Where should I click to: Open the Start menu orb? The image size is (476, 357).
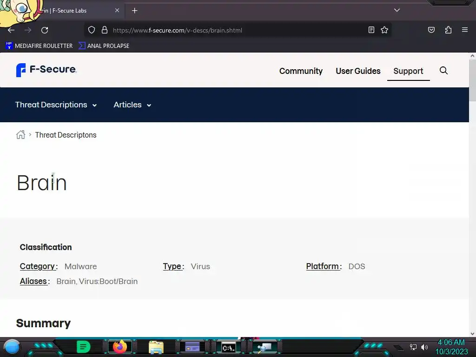12,347
